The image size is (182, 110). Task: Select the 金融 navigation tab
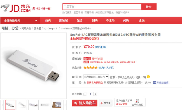(x=142, y=20)
